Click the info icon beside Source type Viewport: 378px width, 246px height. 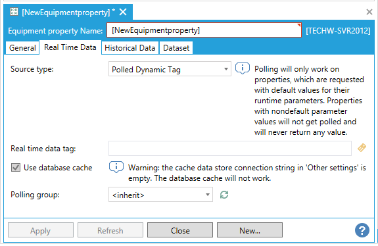pos(243,68)
